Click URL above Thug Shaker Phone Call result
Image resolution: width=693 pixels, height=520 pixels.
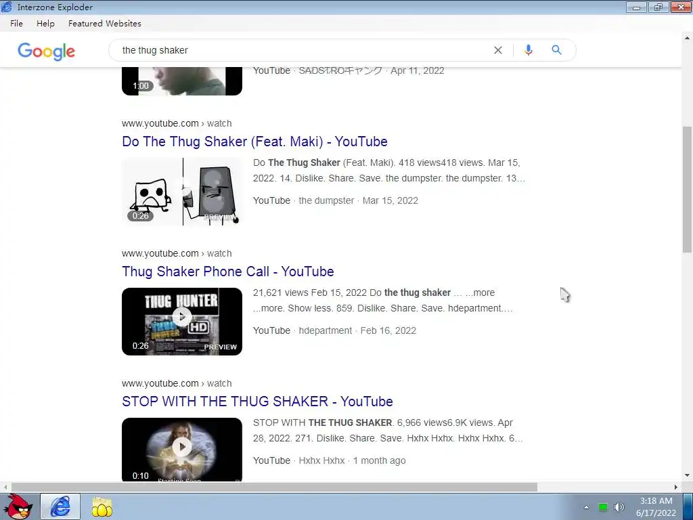click(177, 253)
